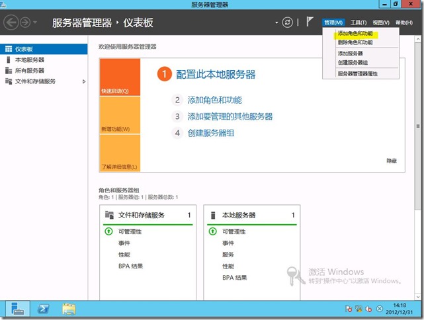This screenshot has width=424, height=320.
Task: Open the taskbar clock 14:18
Action: pos(400,309)
